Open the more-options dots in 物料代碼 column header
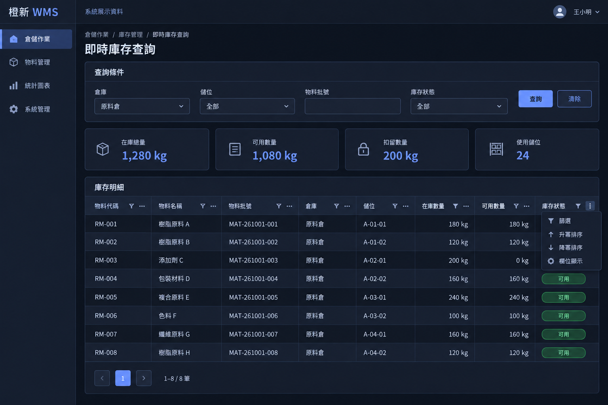The width and height of the screenshot is (608, 405). 142,206
